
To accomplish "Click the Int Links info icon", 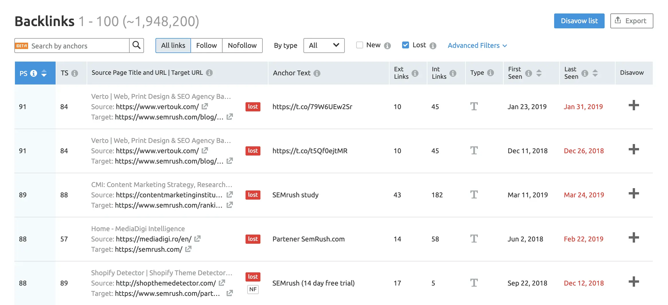I will click(x=453, y=73).
